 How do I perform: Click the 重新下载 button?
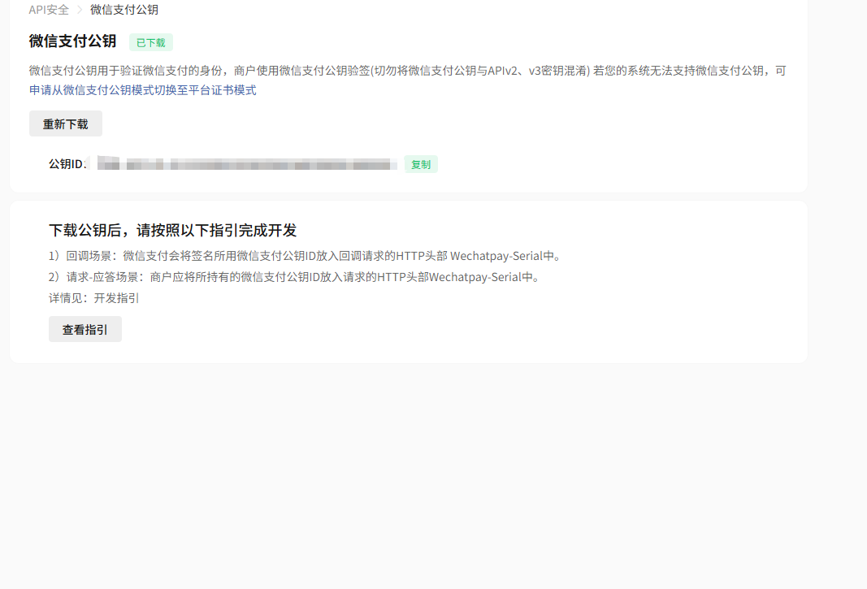click(66, 123)
